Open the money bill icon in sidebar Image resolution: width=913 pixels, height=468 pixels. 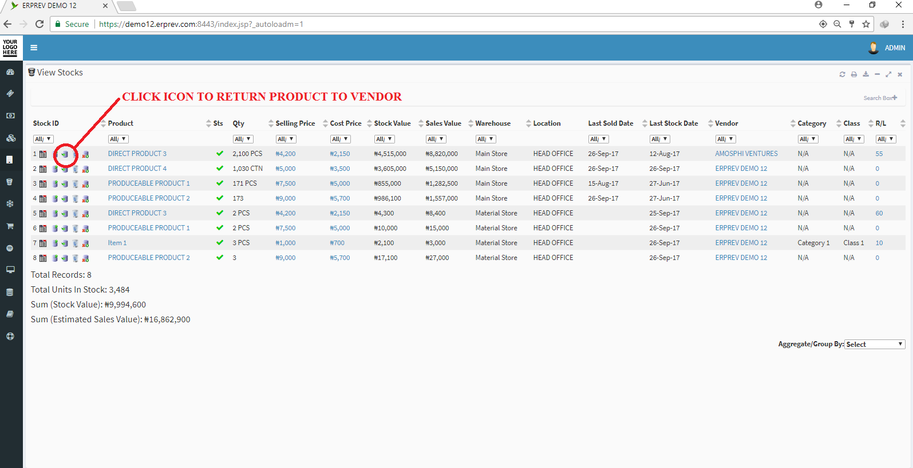pyautogui.click(x=10, y=115)
